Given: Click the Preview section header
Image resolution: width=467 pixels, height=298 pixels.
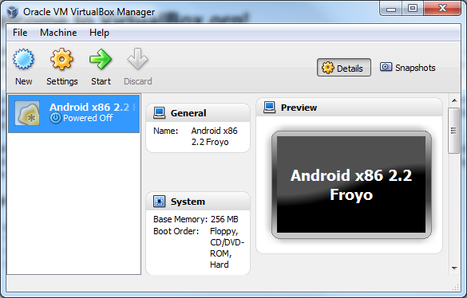Looking at the screenshot, I should click(349, 108).
